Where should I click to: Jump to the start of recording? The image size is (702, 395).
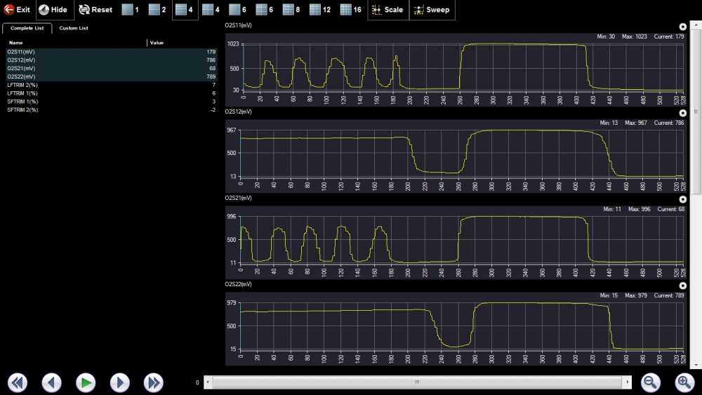pos(18,382)
